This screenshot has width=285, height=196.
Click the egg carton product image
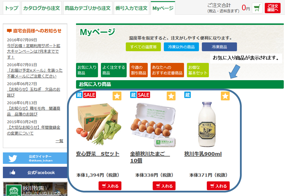coord(153,125)
